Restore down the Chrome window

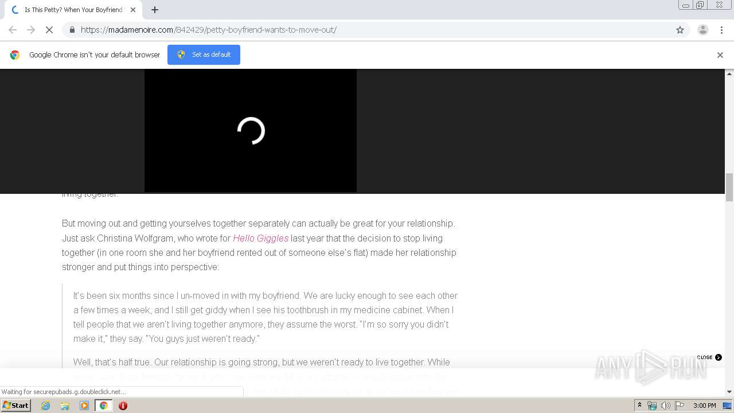[700, 5]
